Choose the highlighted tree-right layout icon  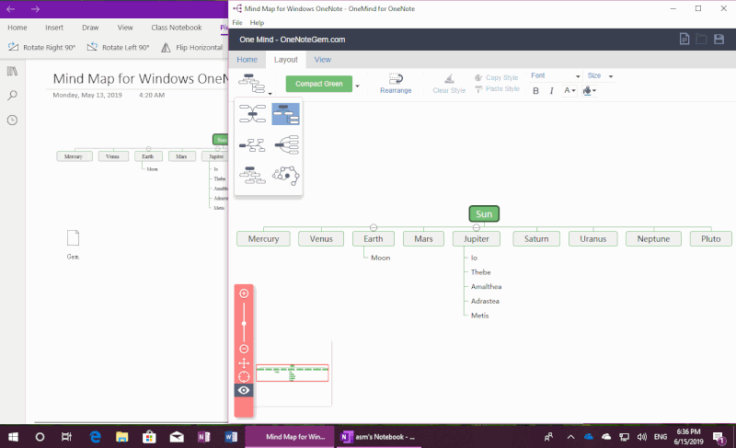[285, 114]
